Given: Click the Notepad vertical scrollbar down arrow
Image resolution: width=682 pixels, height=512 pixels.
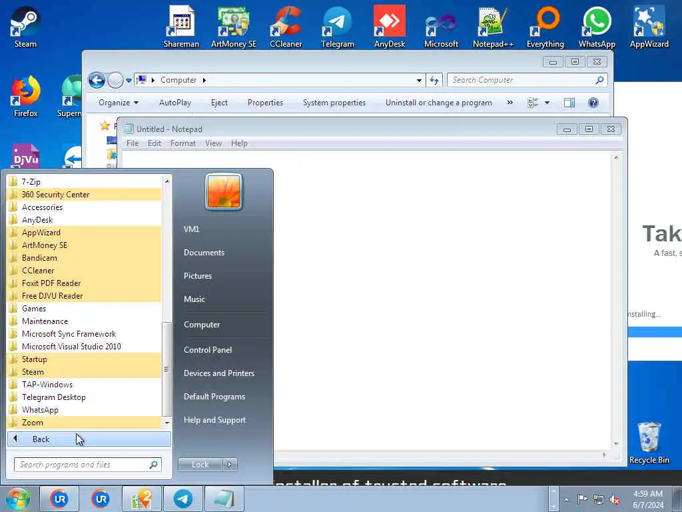Looking at the screenshot, I should click(x=616, y=443).
